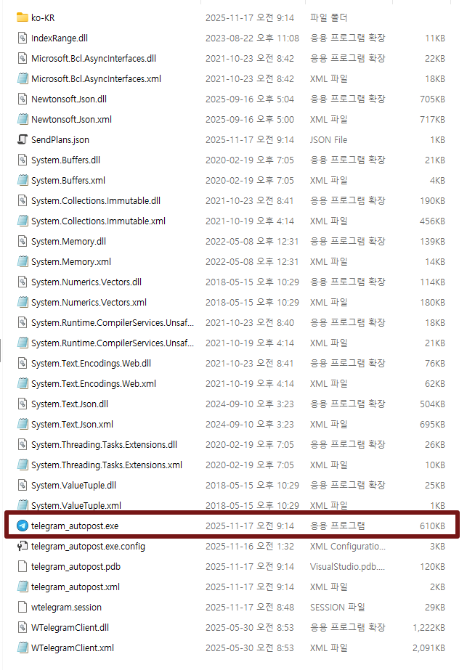Click the System.Buffers.dll file icon

pos(23,160)
